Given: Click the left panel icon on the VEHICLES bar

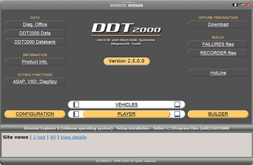Looking at the screenshot, I should [76, 105].
